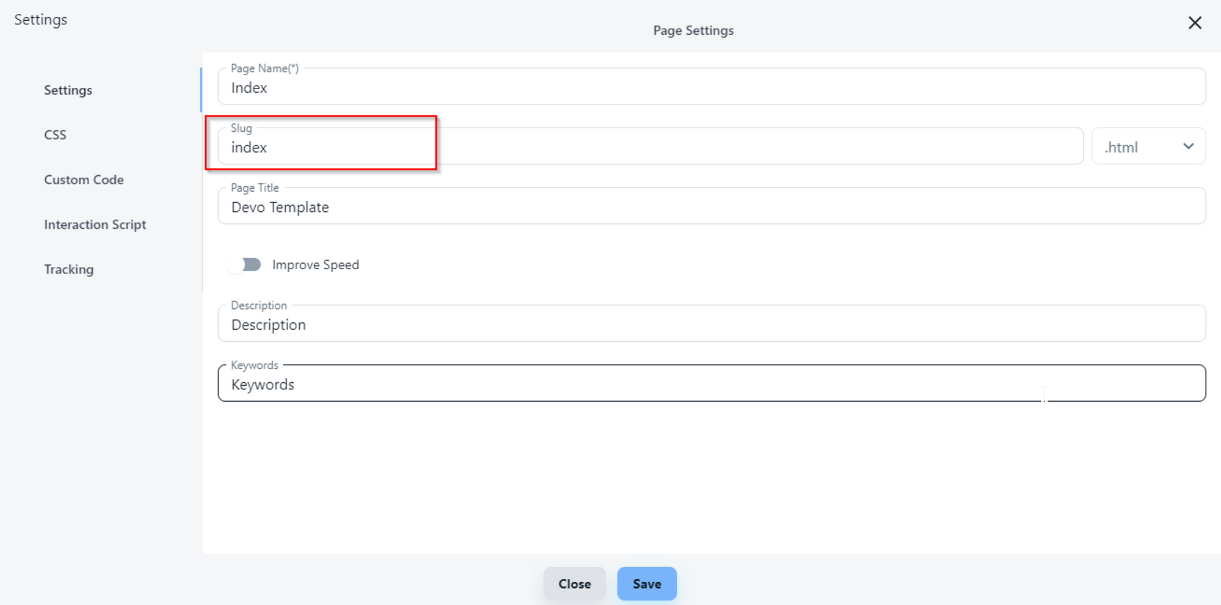Open the file extension .html dropdown
Screen dimensions: 1221x605
tap(1148, 147)
